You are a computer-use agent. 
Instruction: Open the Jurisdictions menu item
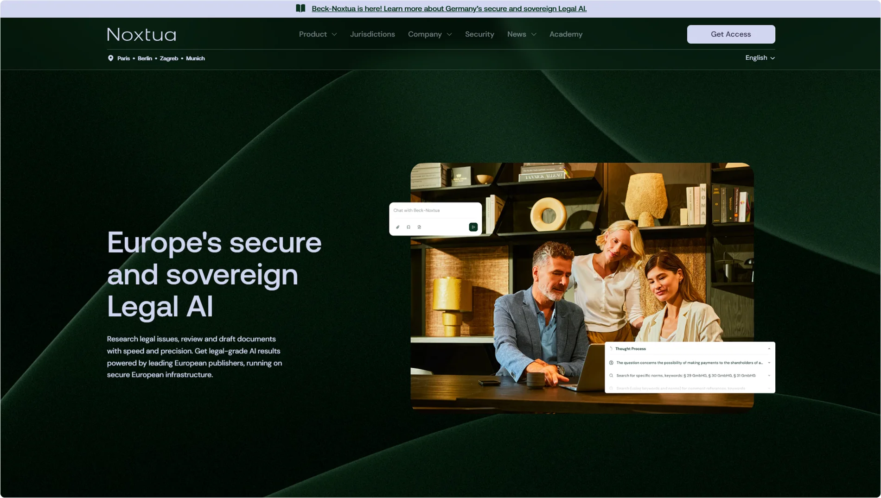pos(372,34)
